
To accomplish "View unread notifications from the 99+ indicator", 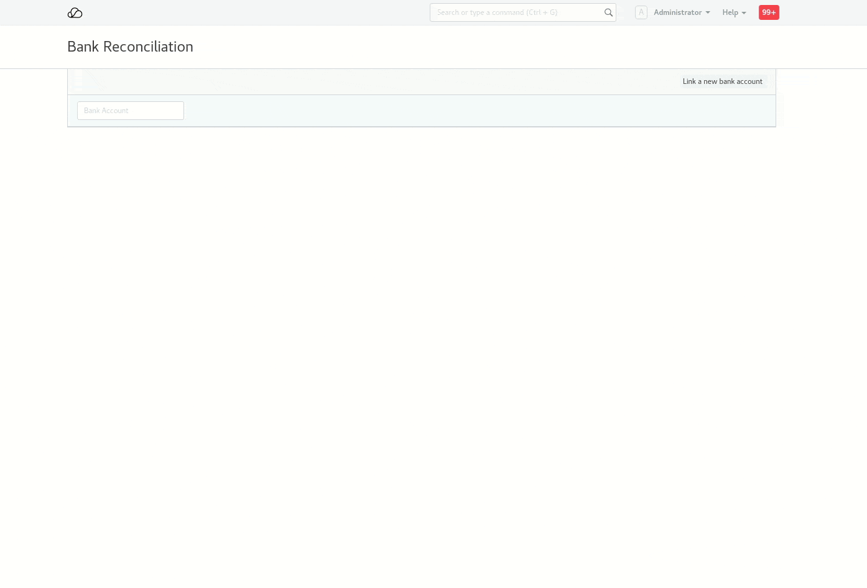I will (769, 12).
